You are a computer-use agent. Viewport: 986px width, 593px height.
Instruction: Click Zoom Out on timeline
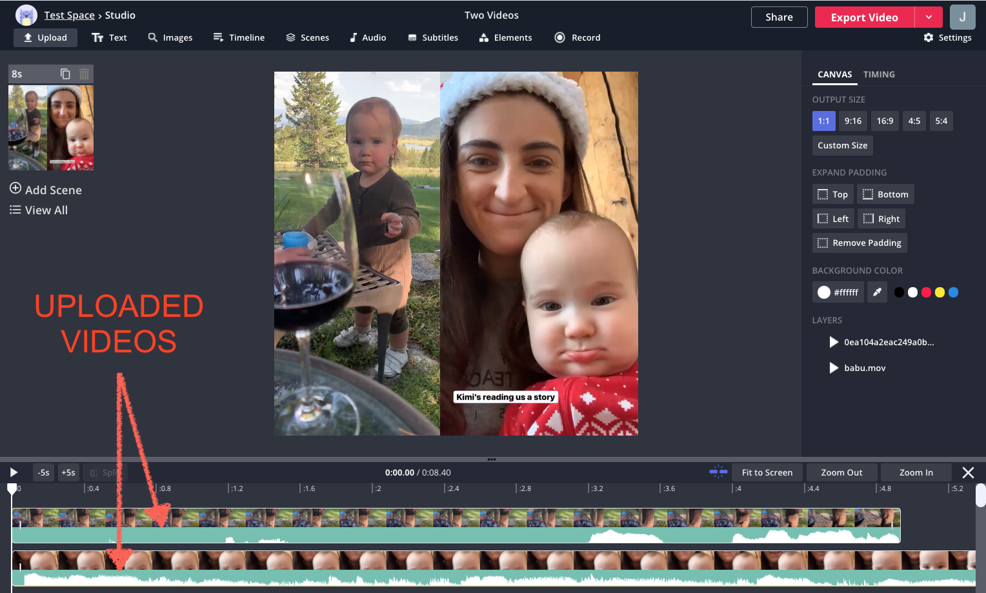click(841, 472)
